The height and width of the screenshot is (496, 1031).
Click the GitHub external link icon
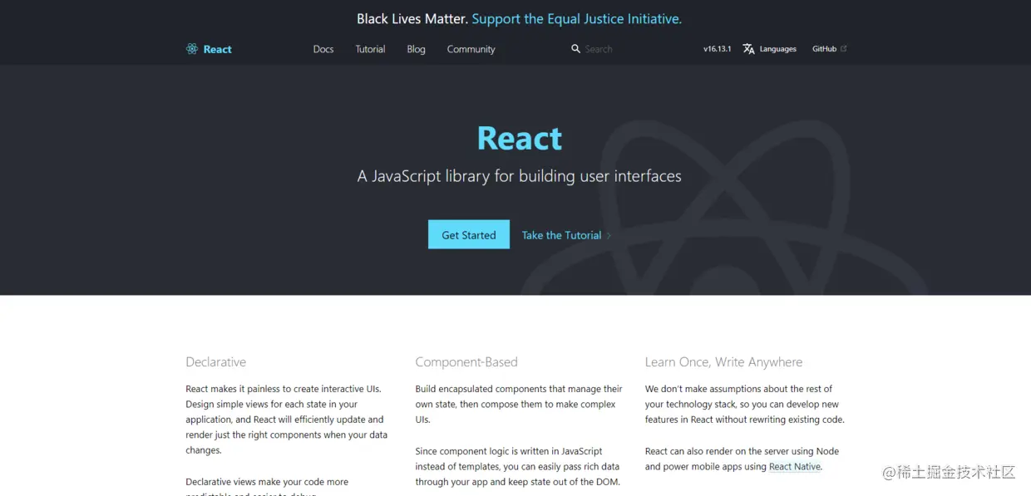844,48
